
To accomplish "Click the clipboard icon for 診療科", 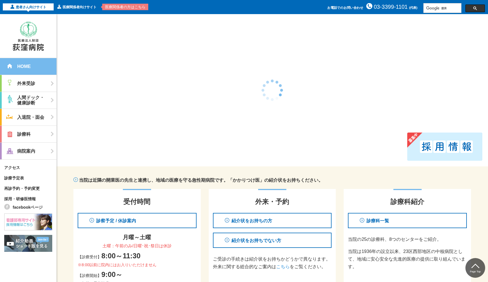I will (x=9, y=134).
